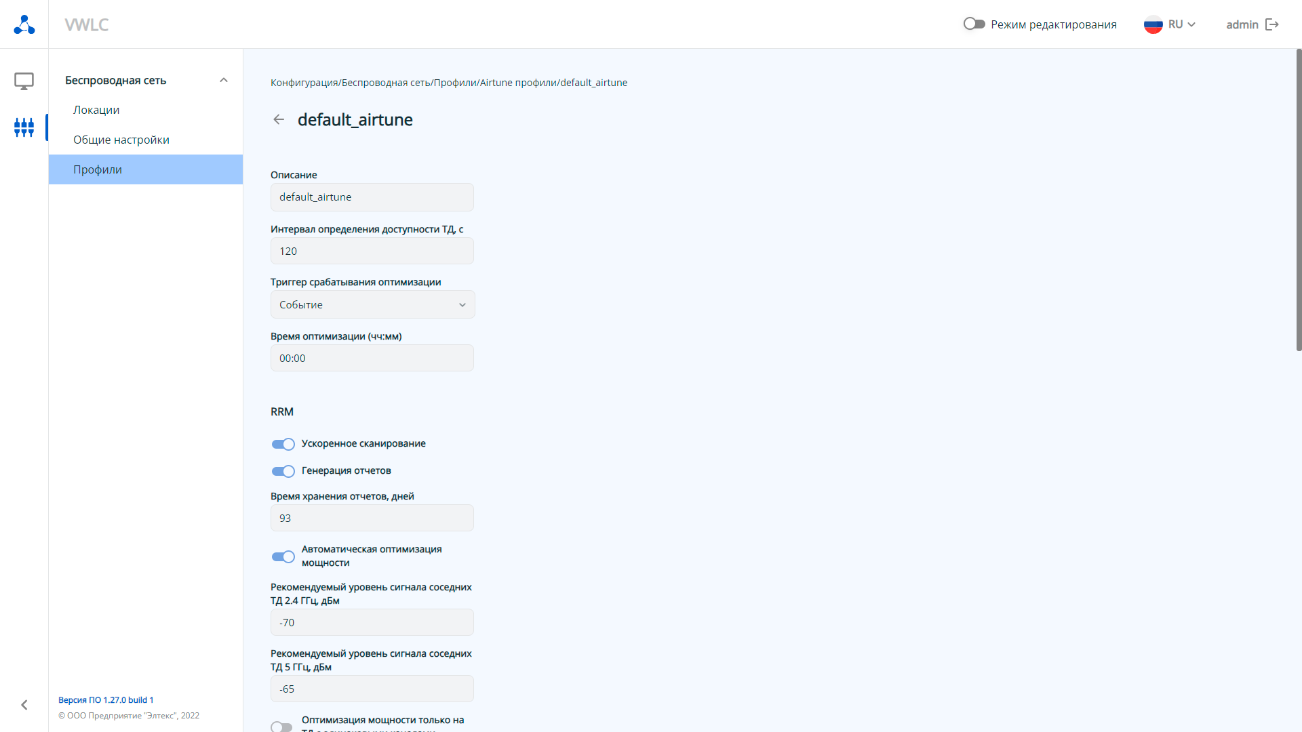Click the Russian flag language icon
Viewport: 1302px width, 732px height.
(x=1153, y=24)
